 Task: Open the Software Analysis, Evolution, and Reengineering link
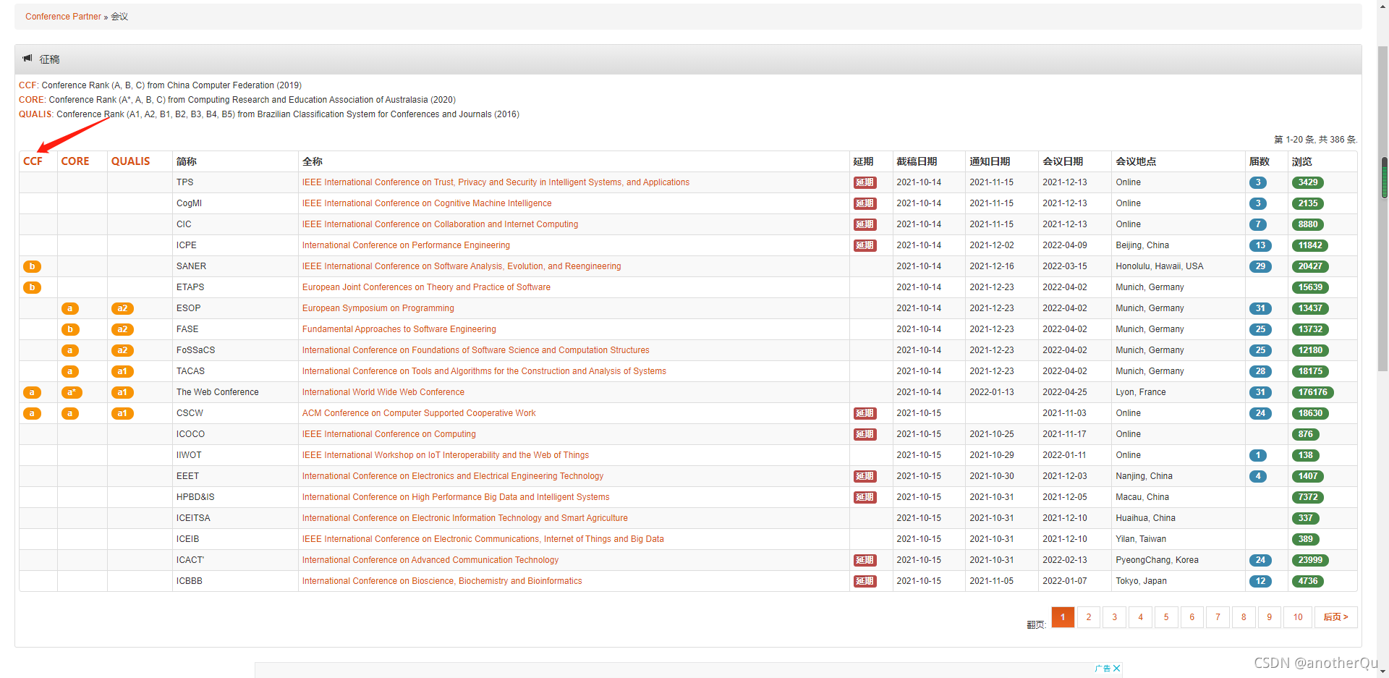click(462, 266)
